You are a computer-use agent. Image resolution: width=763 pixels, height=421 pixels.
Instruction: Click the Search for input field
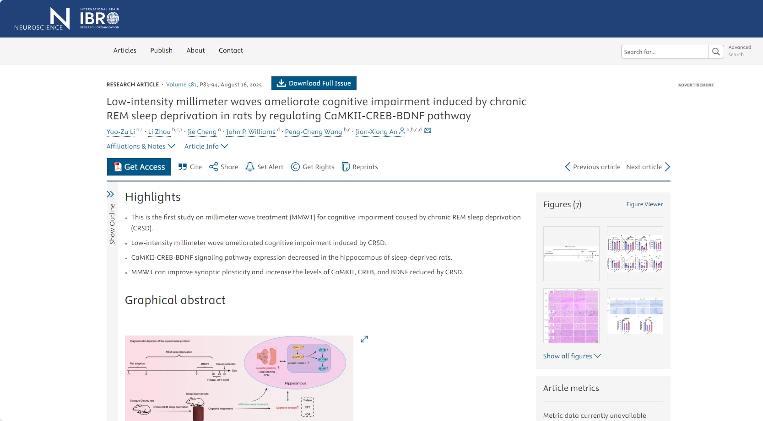665,52
